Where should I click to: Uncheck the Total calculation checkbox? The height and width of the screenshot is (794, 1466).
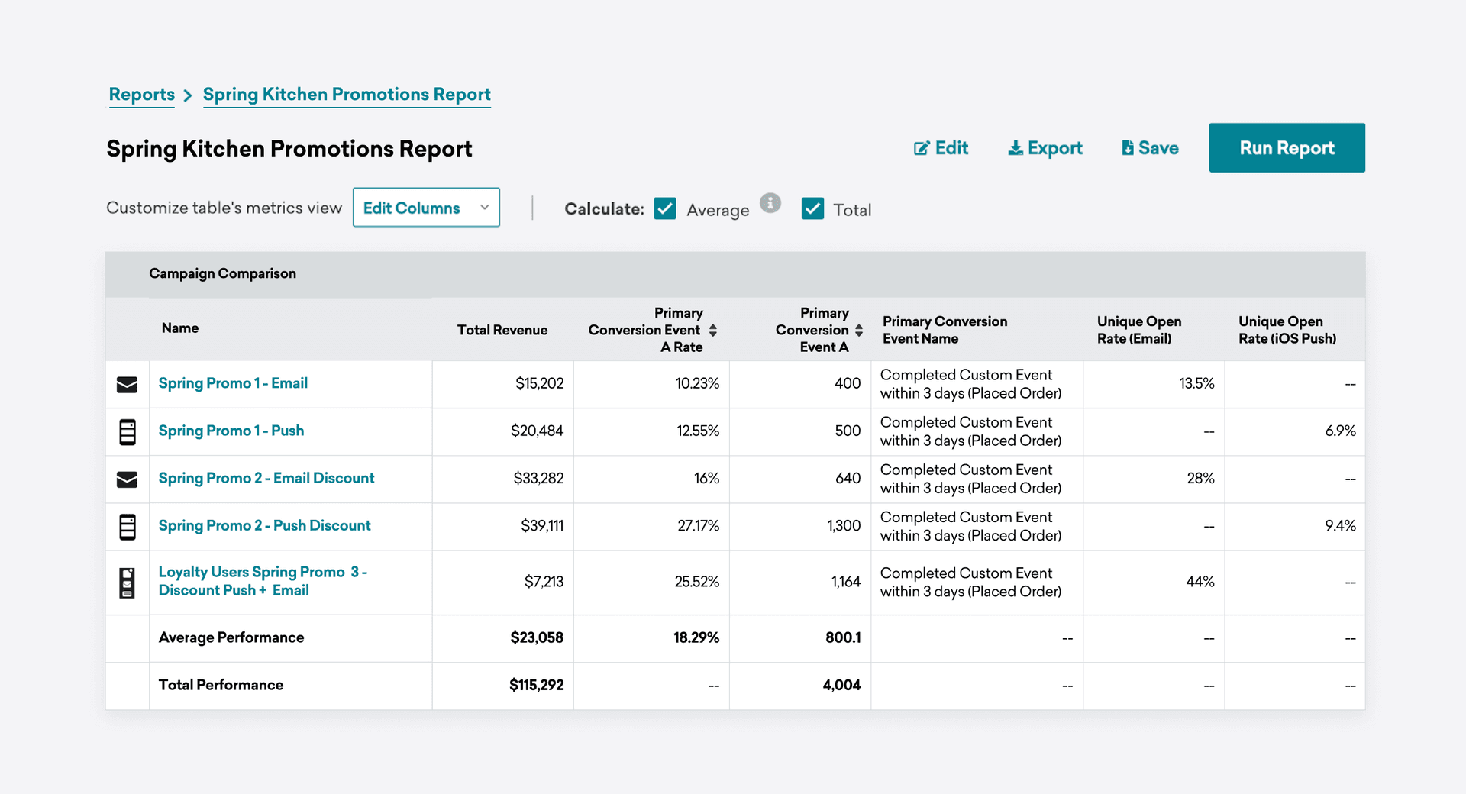tap(812, 208)
